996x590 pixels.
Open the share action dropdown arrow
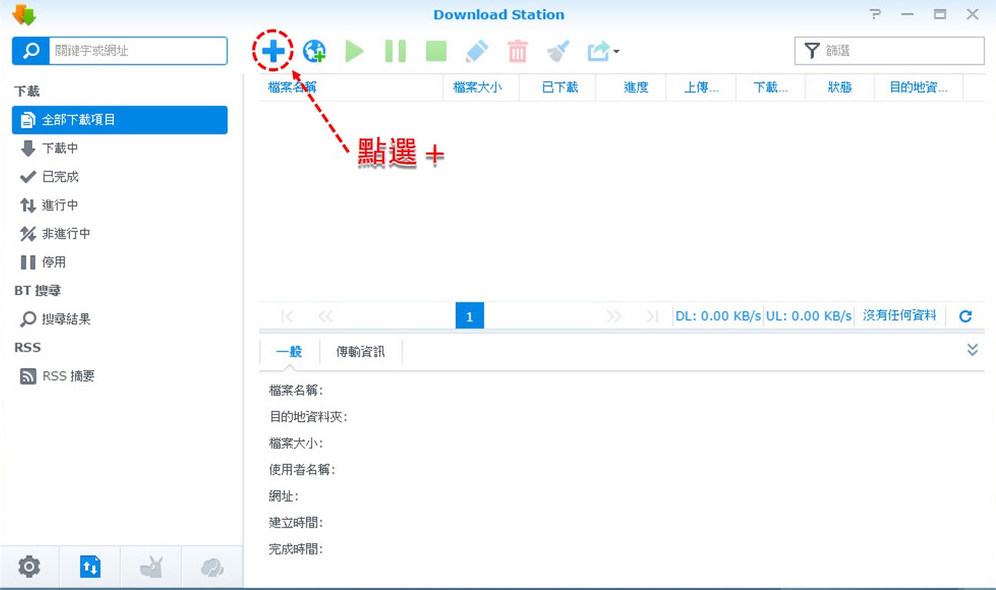pos(616,52)
